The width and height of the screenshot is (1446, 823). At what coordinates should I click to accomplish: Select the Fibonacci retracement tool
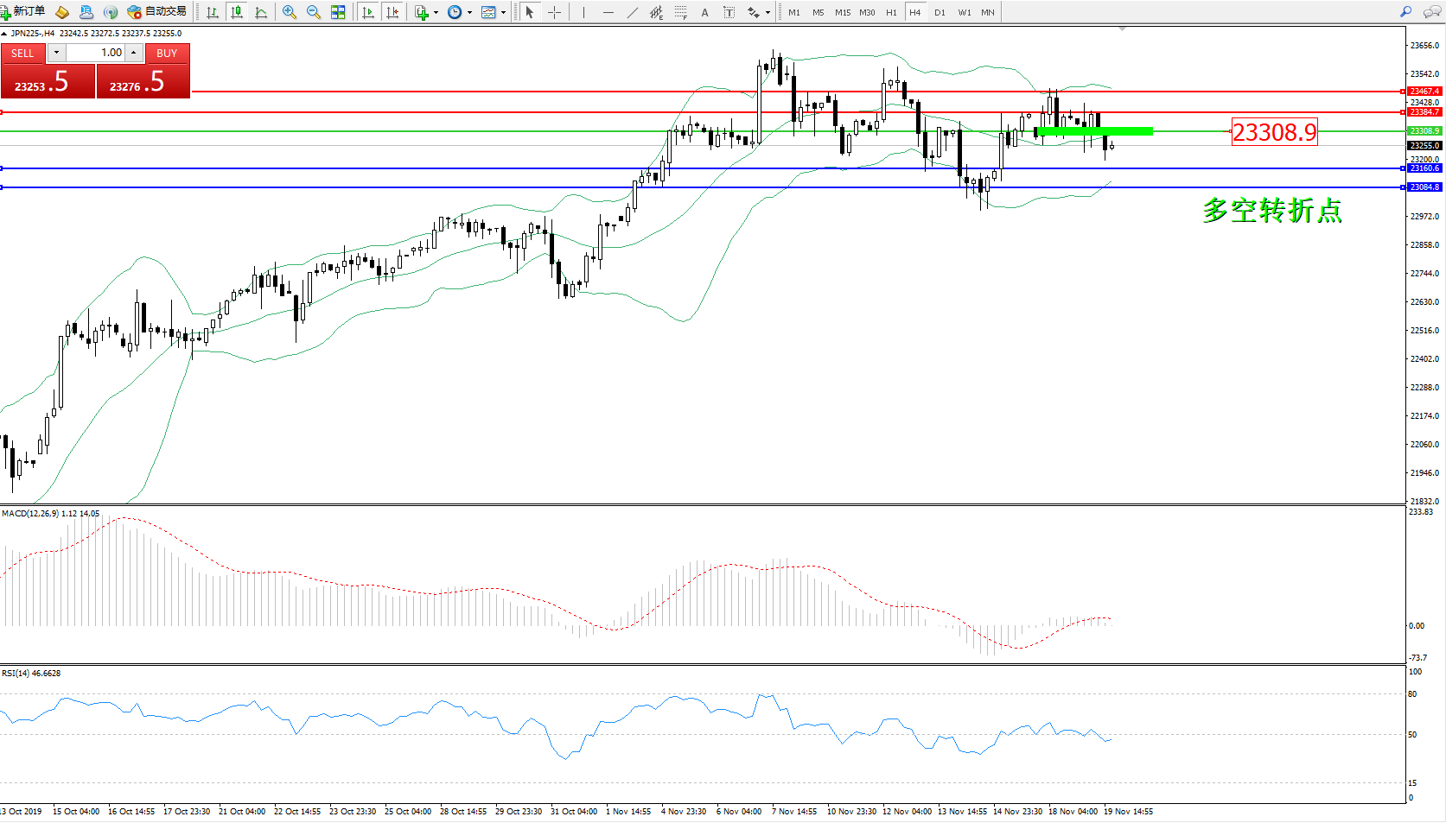pyautogui.click(x=681, y=12)
